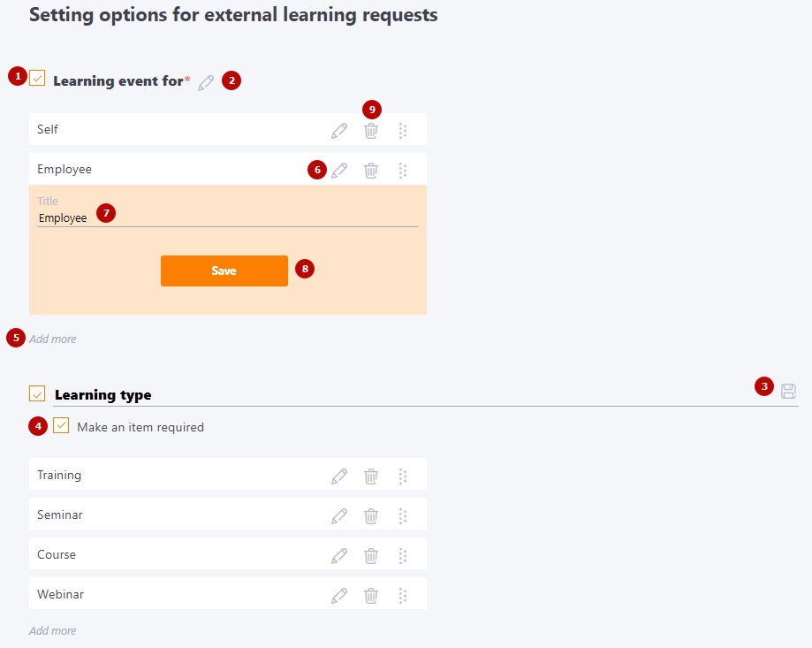Edit the 'Learning event for' heading with pencil icon
The image size is (812, 648).
206,83
